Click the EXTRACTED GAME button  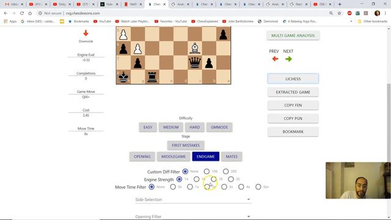[293, 92]
